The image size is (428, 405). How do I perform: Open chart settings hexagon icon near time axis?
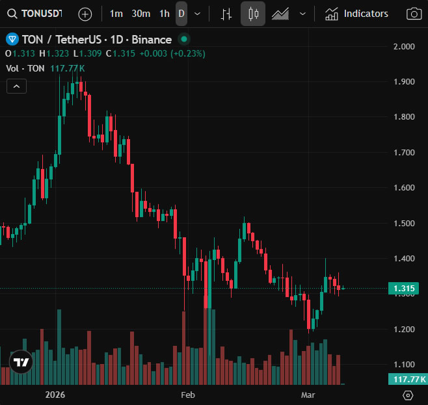tap(408, 395)
